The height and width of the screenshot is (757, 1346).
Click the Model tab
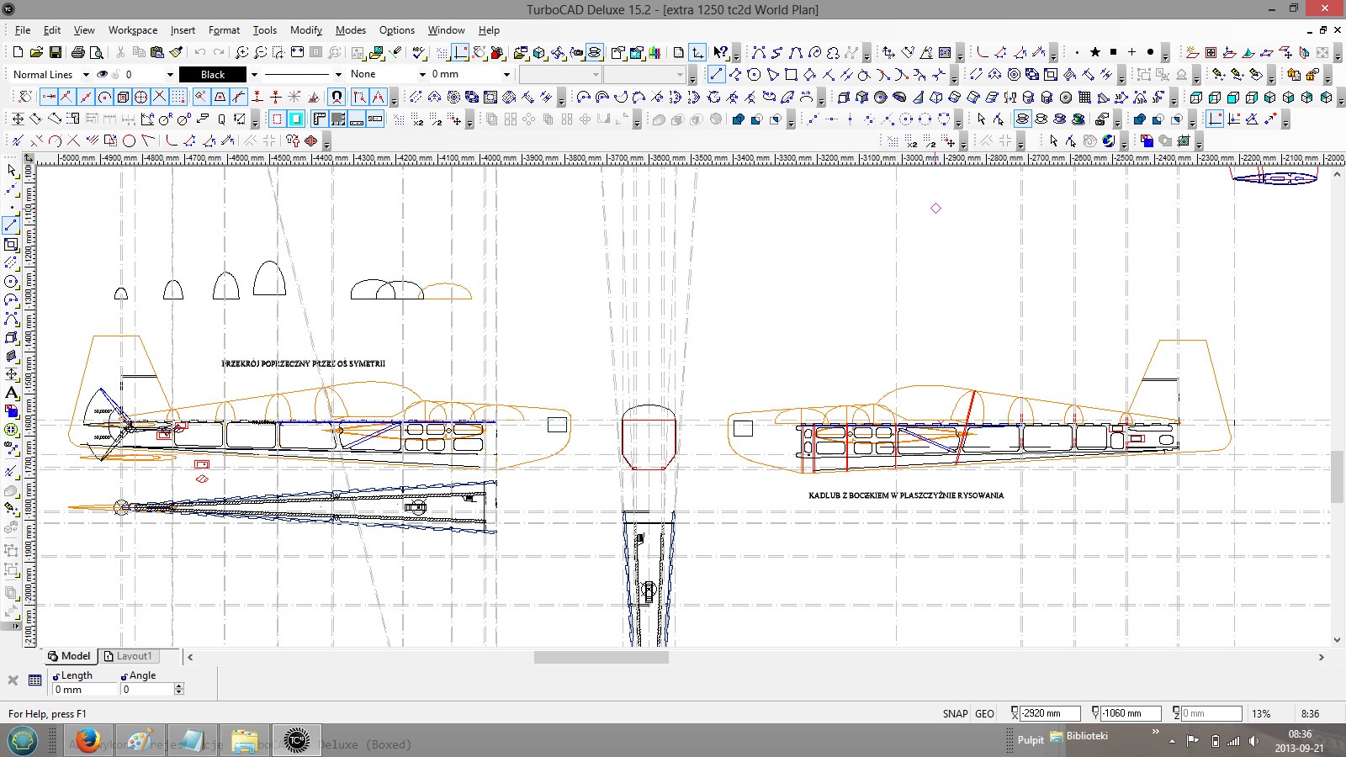[69, 656]
